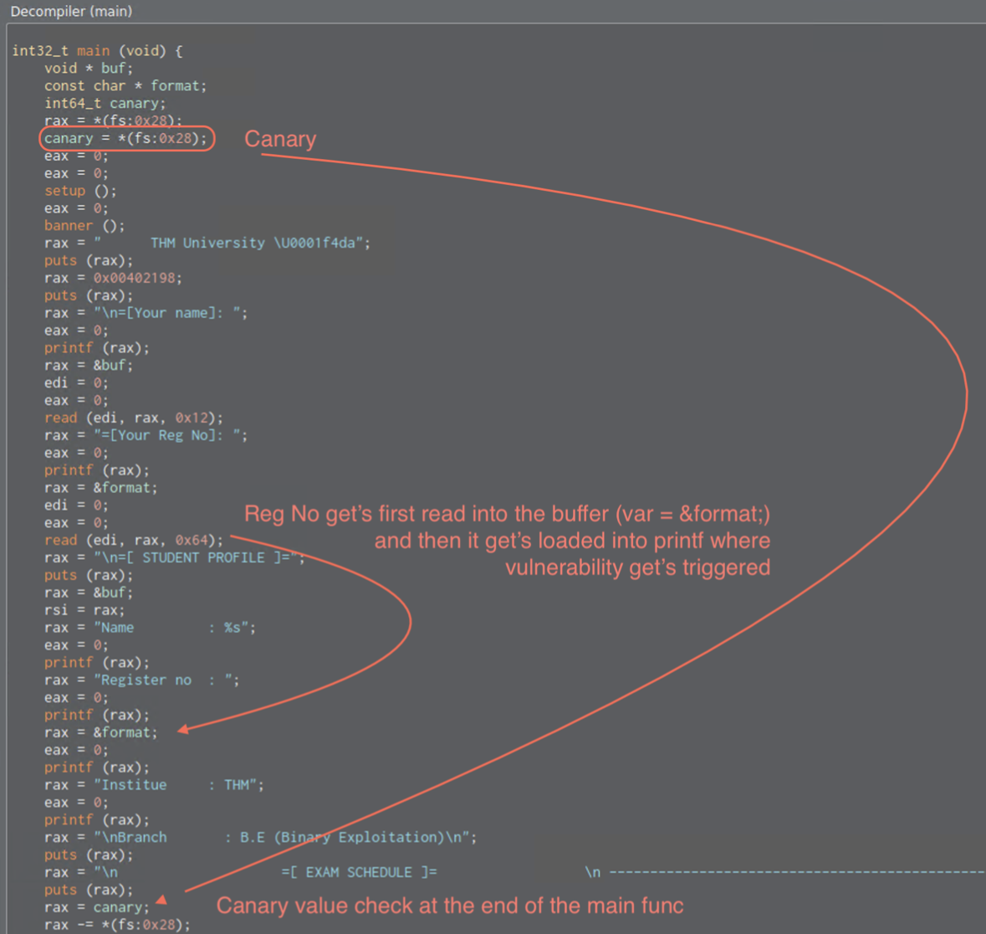Click the EXAM SCHEDULE string literal

pos(360,872)
